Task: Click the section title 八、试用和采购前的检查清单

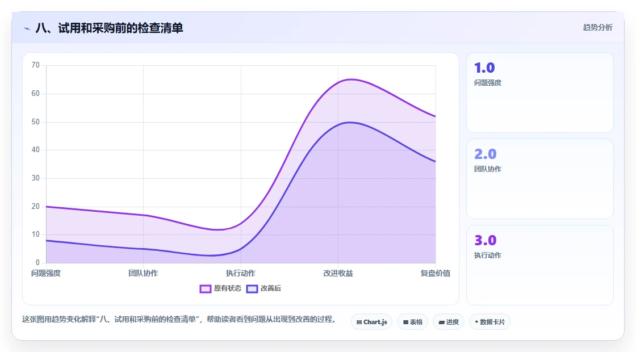Action: tap(109, 28)
